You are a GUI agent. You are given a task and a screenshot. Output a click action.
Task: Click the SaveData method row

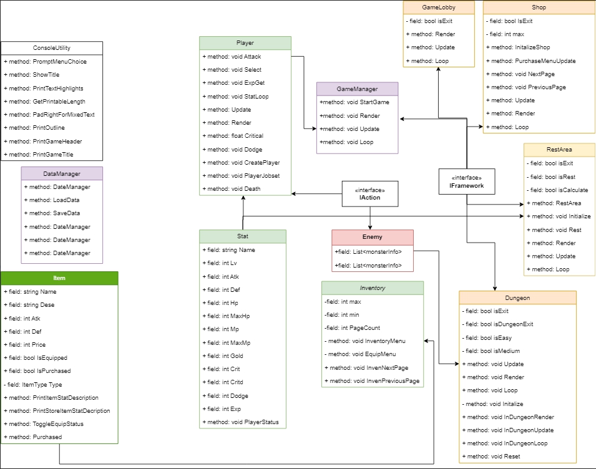[x=62, y=213]
